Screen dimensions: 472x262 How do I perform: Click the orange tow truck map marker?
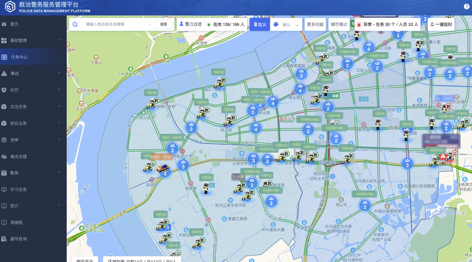[x=163, y=168]
